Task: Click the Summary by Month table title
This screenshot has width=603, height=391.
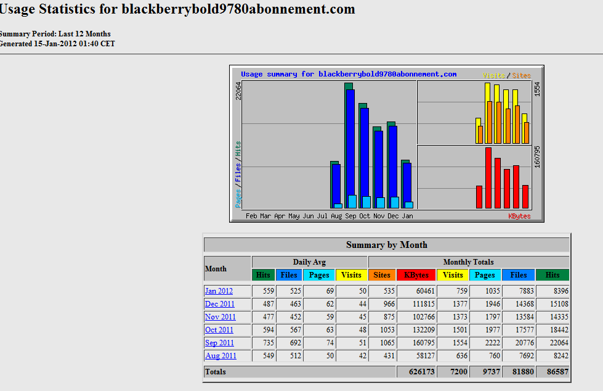Action: 386,245
